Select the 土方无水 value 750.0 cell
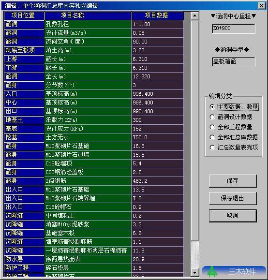This screenshot has height=280, width=268. (157, 137)
